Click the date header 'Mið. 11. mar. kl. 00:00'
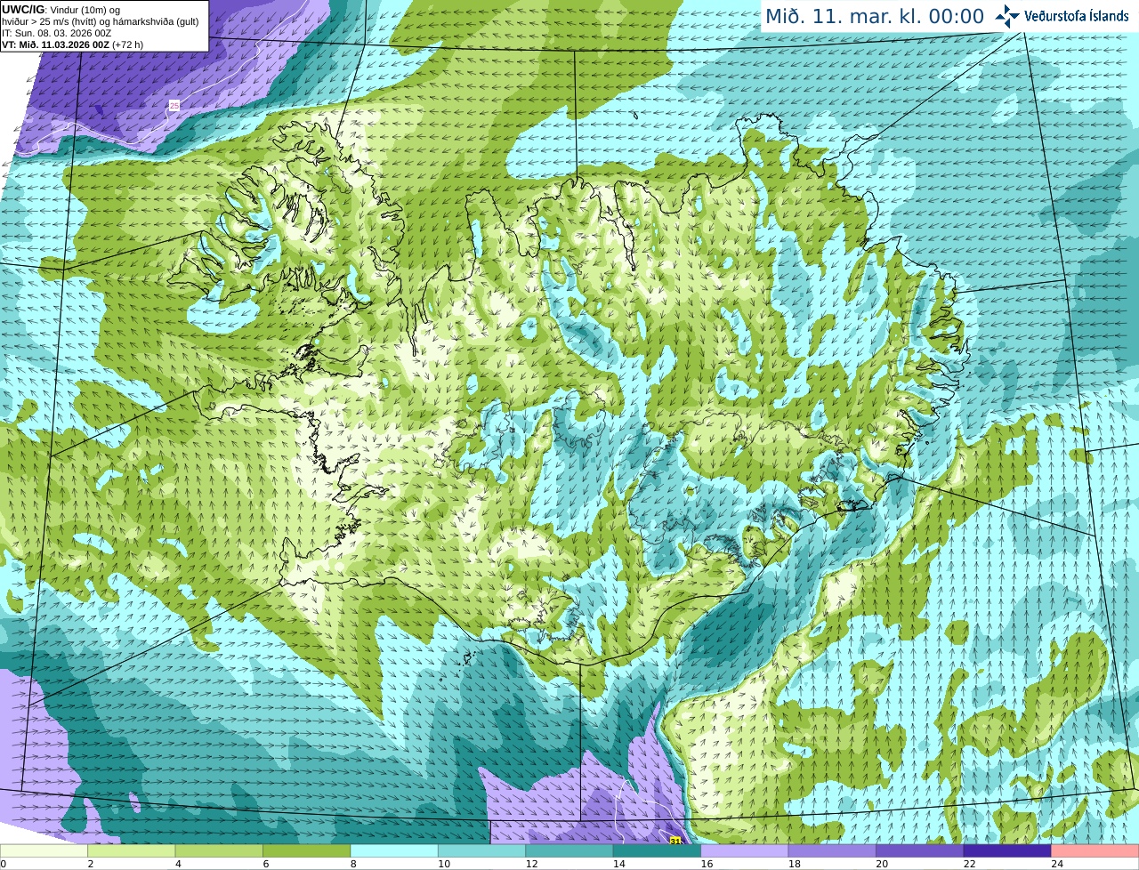The image size is (1139, 870). (875, 17)
